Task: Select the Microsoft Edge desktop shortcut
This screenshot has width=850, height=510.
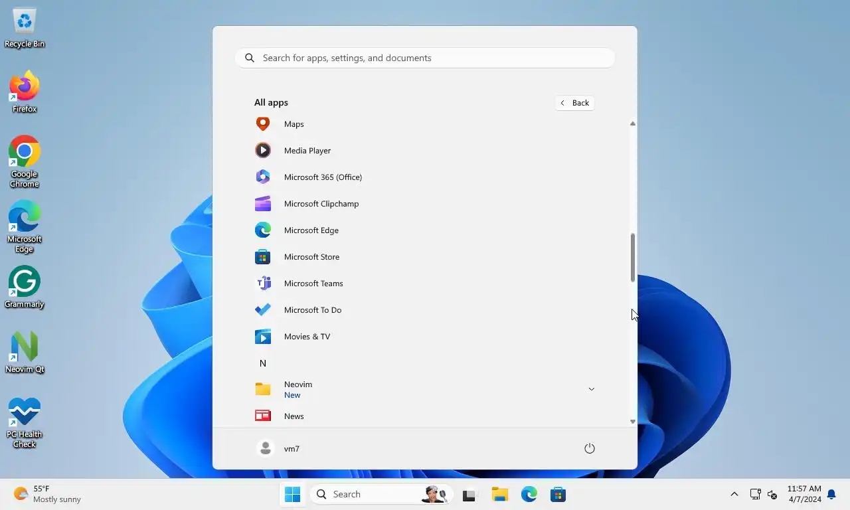Action: (x=25, y=227)
